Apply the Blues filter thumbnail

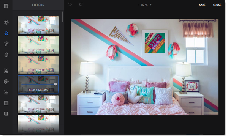tap(38, 65)
